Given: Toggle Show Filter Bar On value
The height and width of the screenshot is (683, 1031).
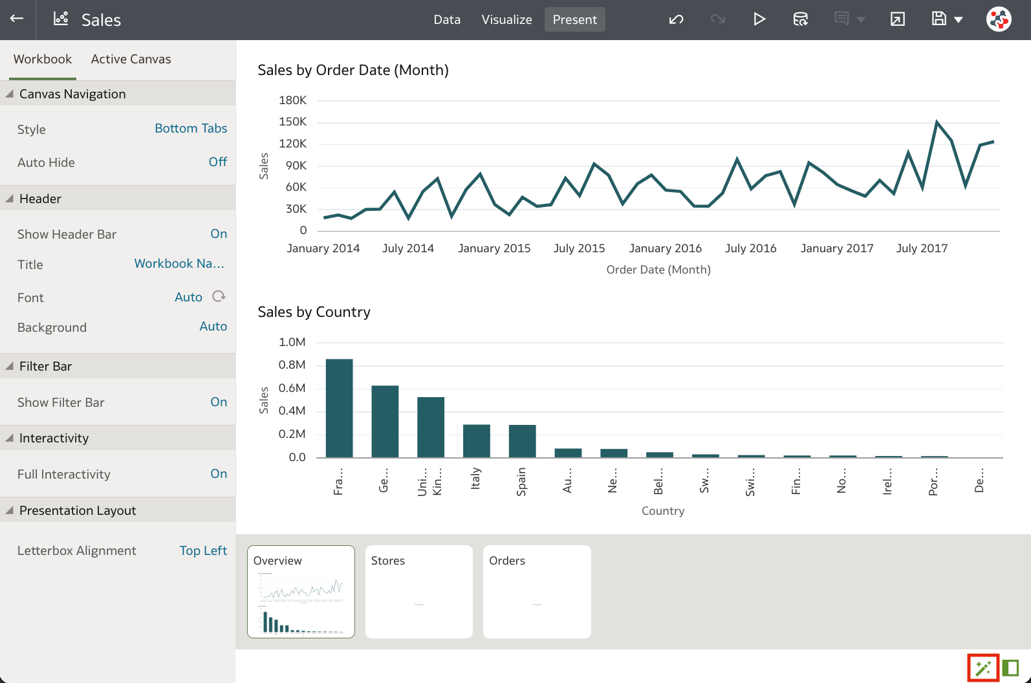Looking at the screenshot, I should coord(219,402).
